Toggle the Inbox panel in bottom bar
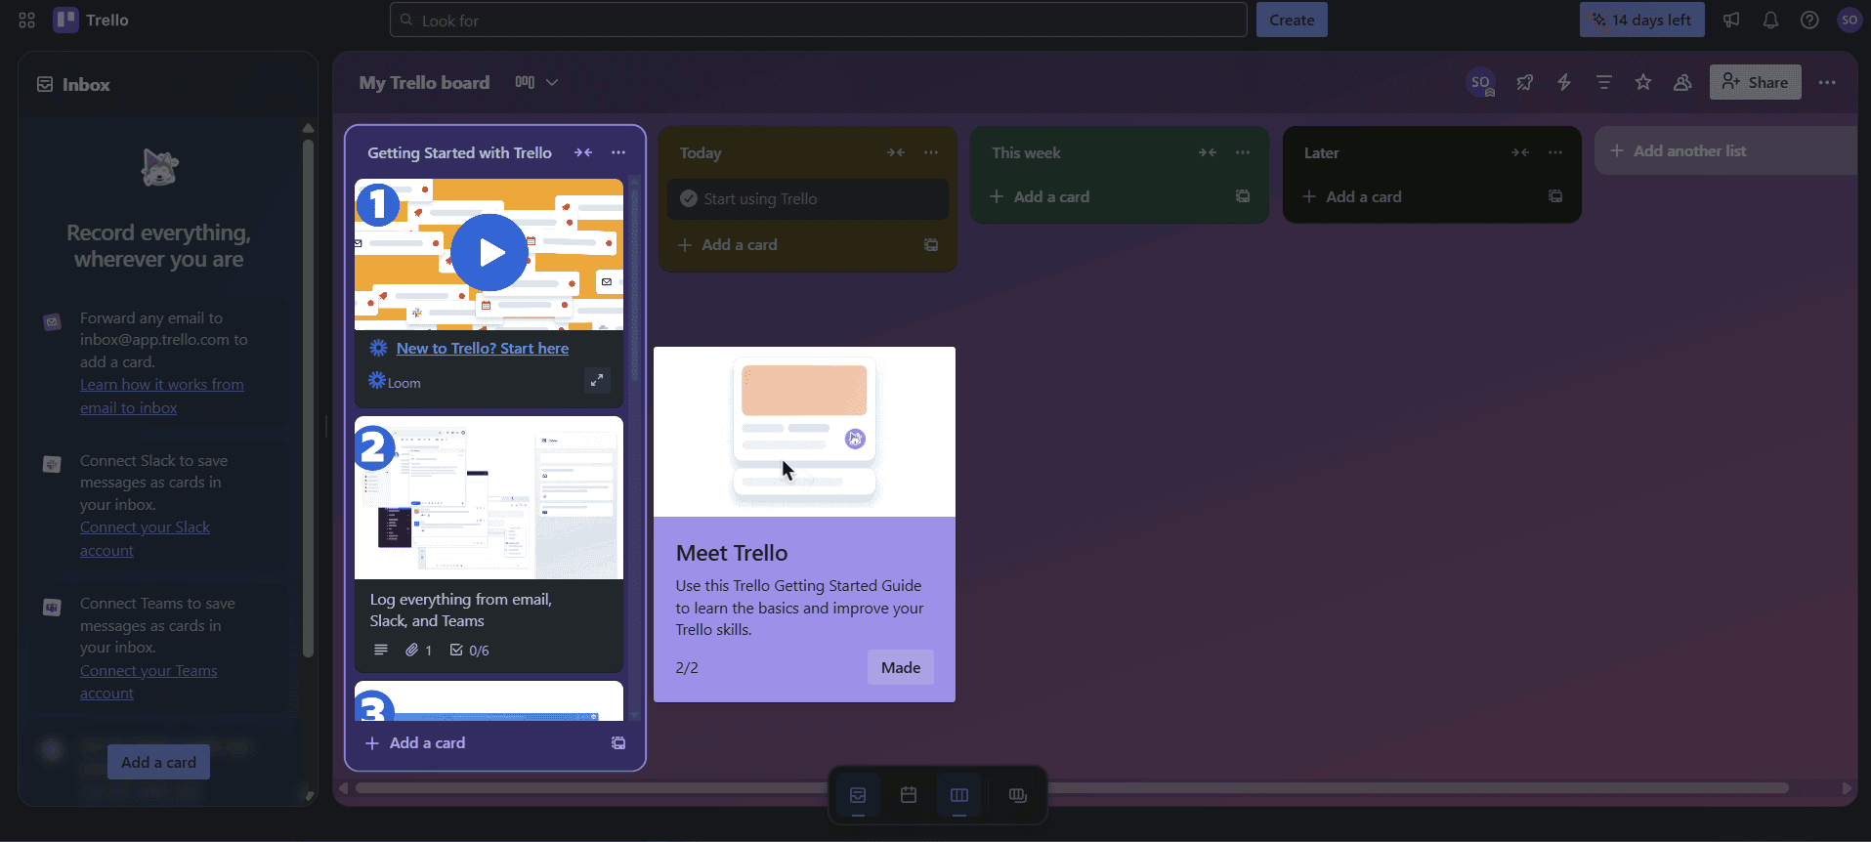 pyautogui.click(x=858, y=795)
